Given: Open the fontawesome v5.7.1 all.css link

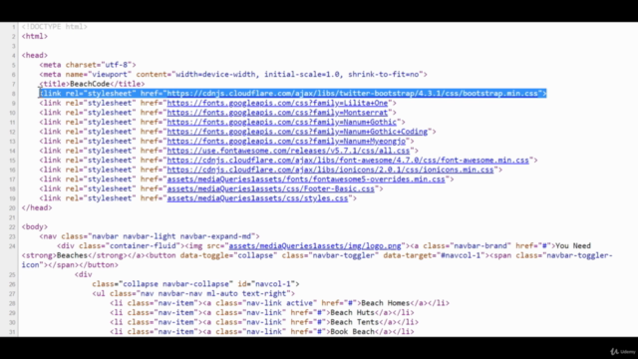Looking at the screenshot, I should pos(288,151).
